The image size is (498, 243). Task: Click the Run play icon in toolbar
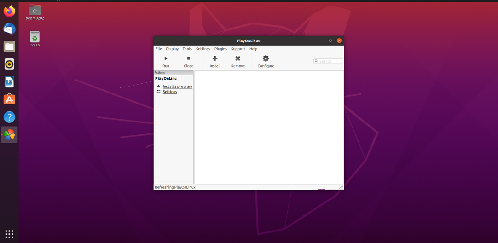tap(166, 58)
